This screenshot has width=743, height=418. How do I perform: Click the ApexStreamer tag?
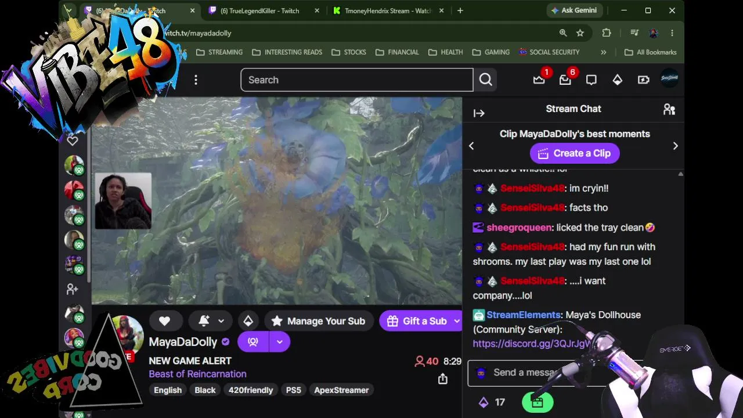[341, 390]
